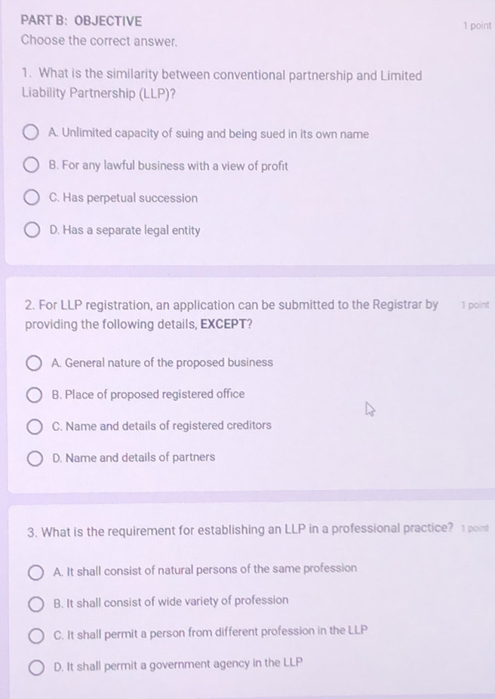Select option A for question 3

click(x=35, y=571)
